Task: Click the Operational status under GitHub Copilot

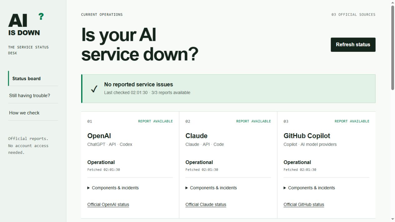Action: [297, 162]
